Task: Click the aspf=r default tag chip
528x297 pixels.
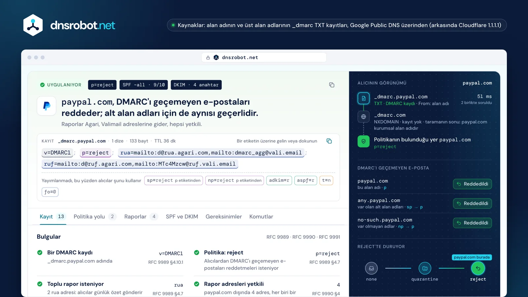Action: click(x=306, y=181)
